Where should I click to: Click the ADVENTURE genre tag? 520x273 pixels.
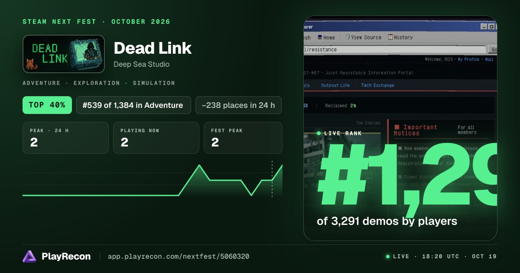42,83
